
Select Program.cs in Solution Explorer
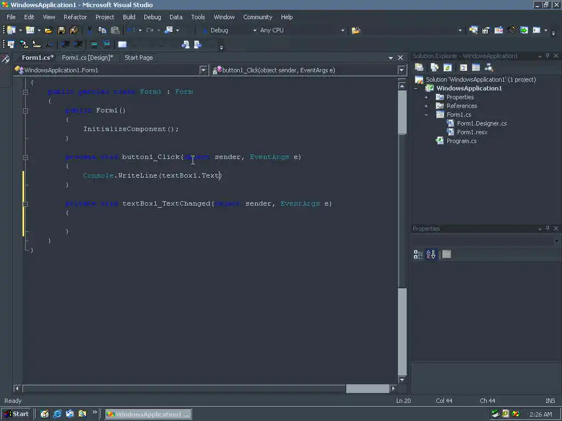point(462,141)
